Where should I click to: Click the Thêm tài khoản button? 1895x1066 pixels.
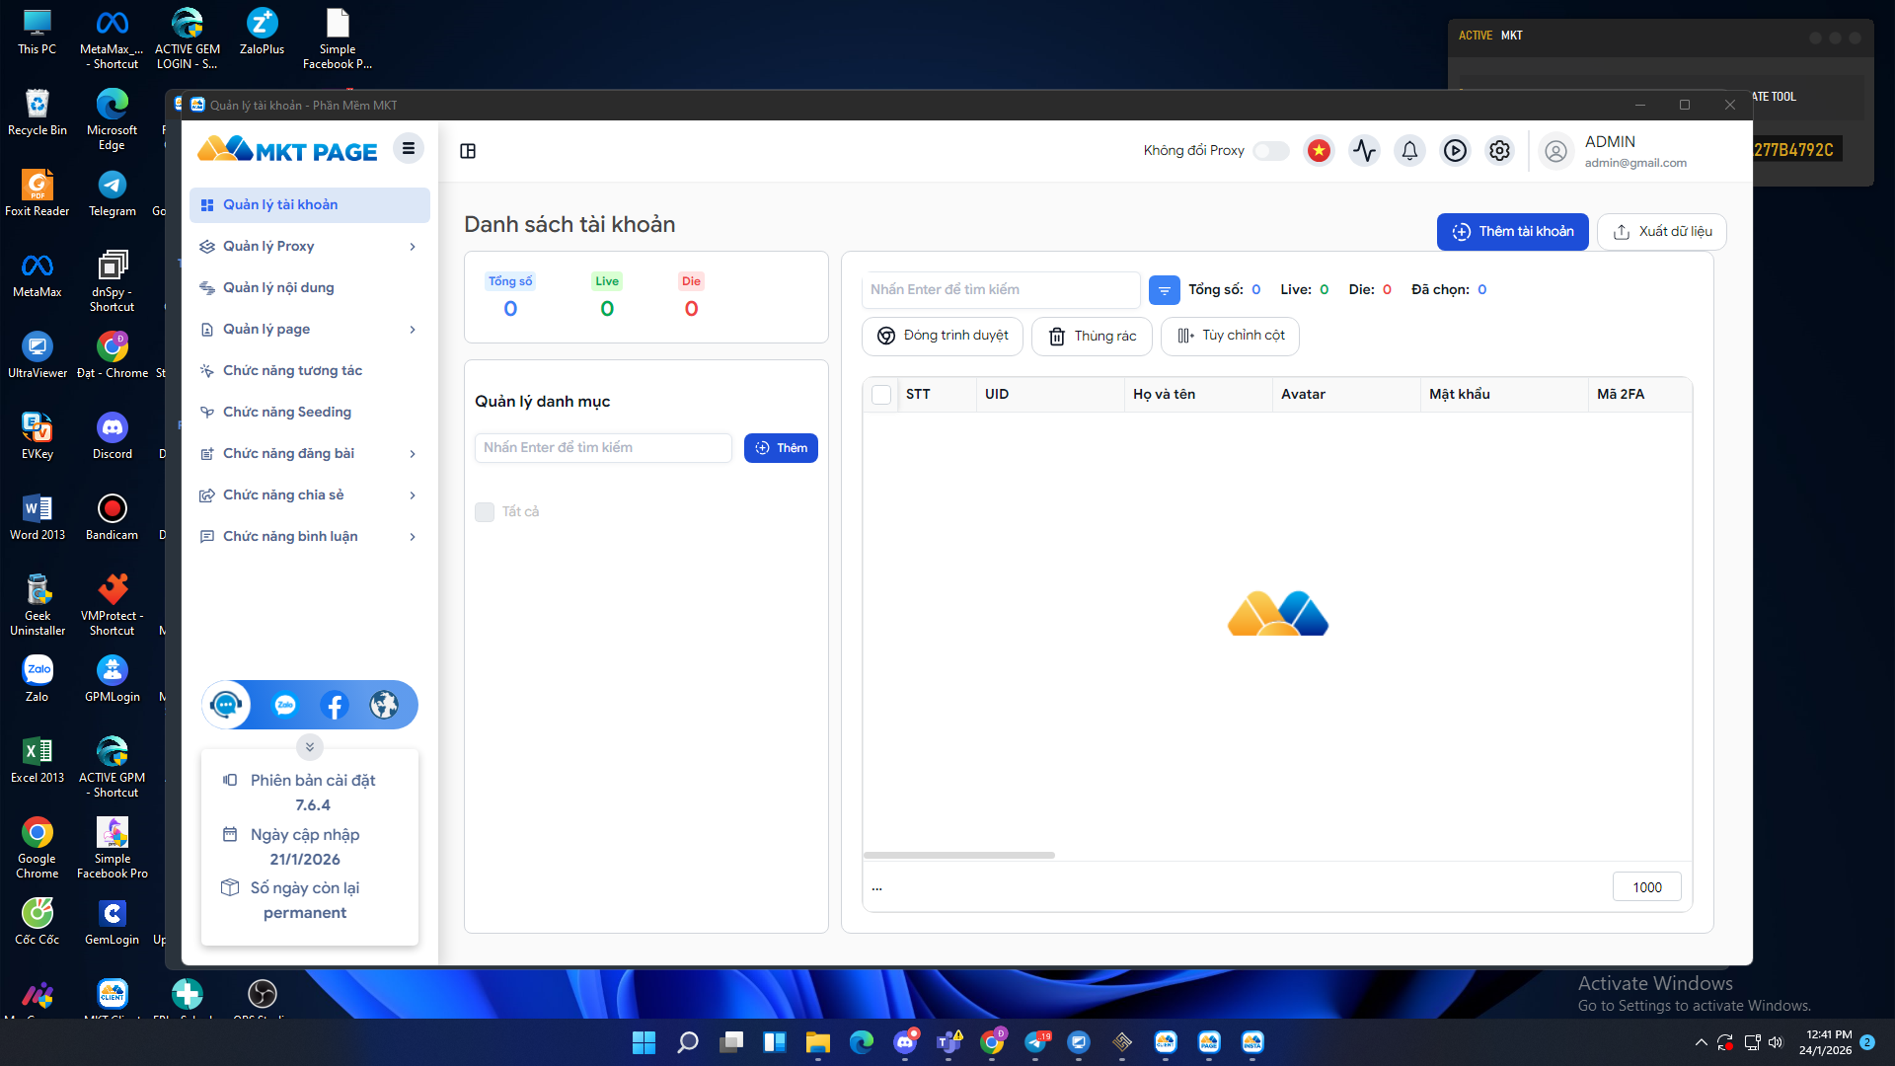pos(1512,232)
